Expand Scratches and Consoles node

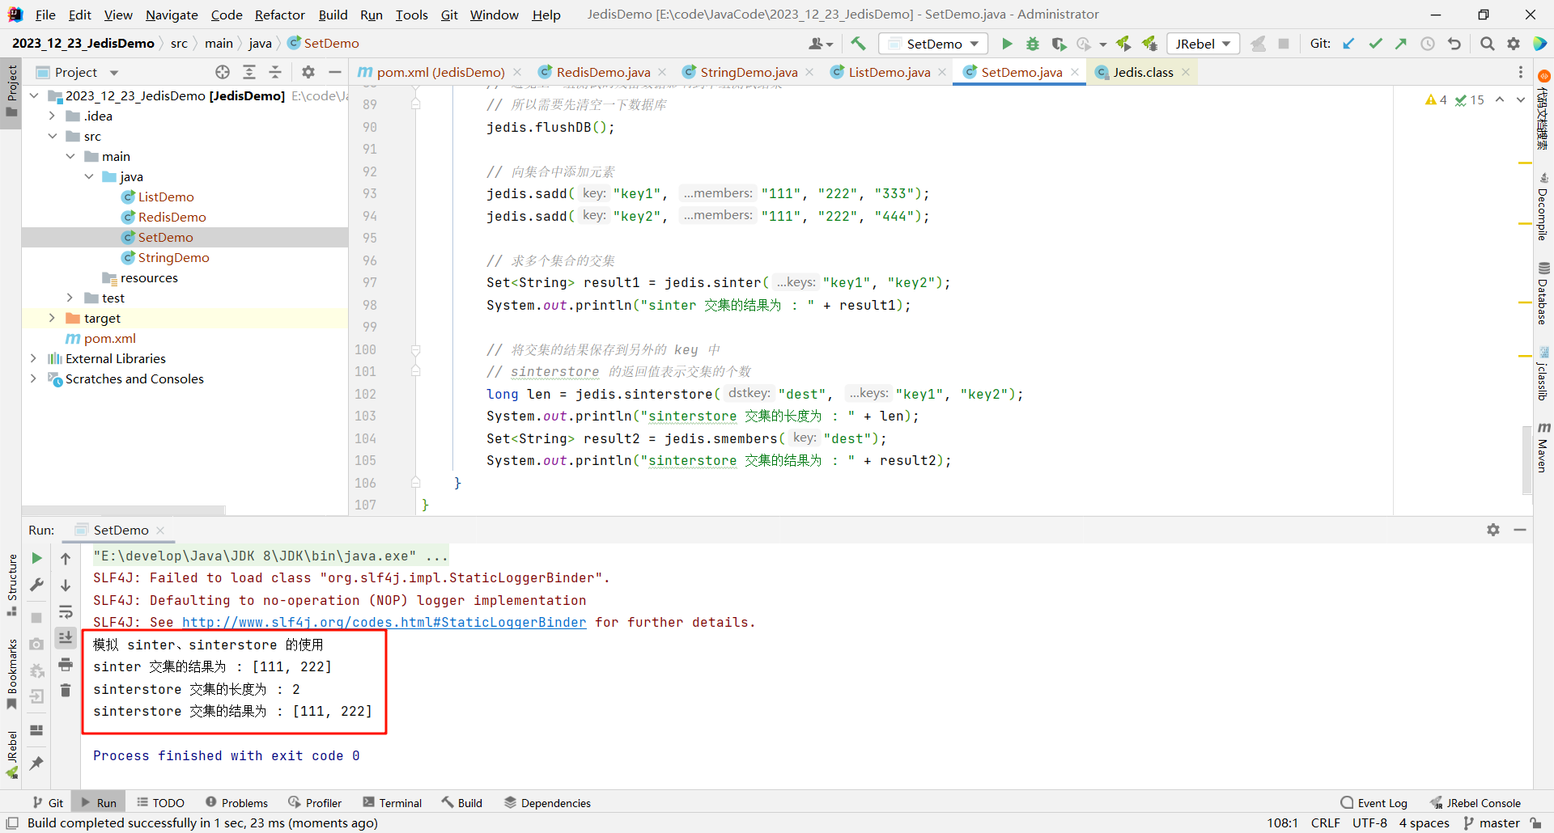34,378
